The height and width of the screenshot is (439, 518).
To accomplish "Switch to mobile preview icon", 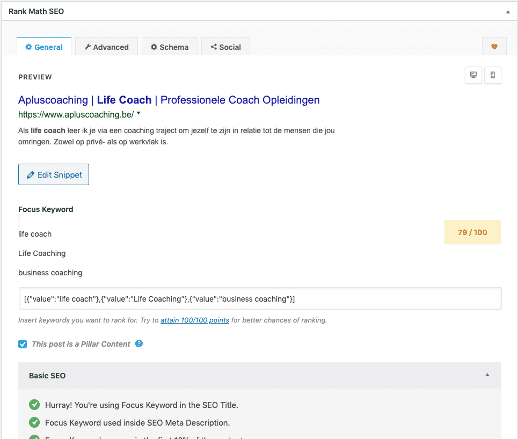I will click(493, 75).
